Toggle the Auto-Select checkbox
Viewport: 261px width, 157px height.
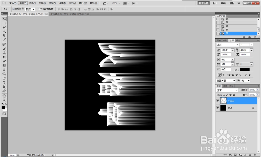point(14,9)
